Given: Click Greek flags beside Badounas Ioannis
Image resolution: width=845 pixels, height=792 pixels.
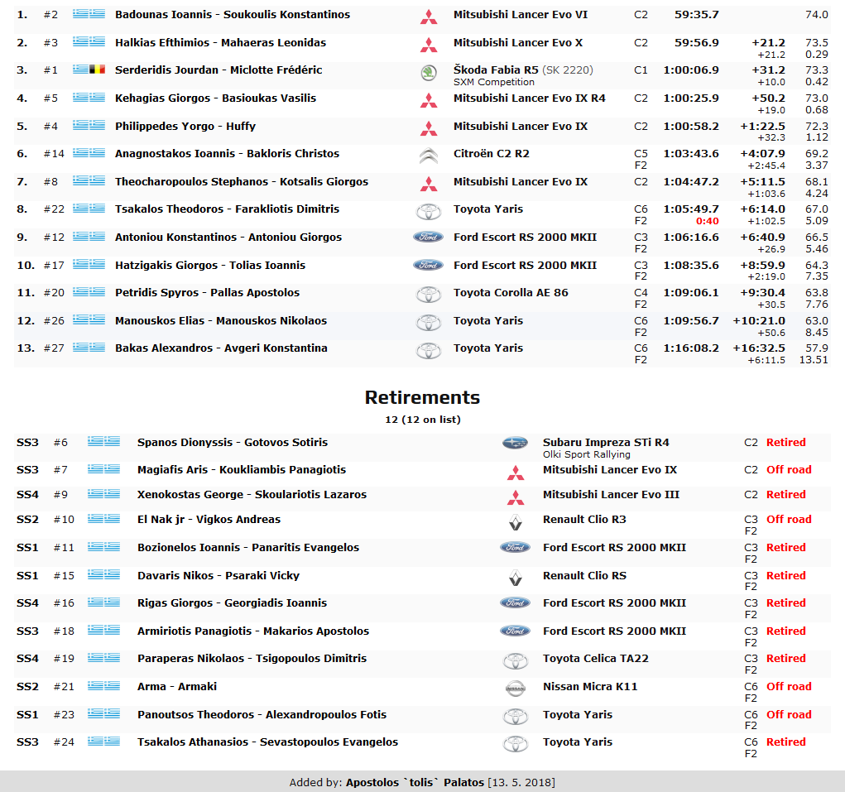Looking at the screenshot, I should coord(89,14).
